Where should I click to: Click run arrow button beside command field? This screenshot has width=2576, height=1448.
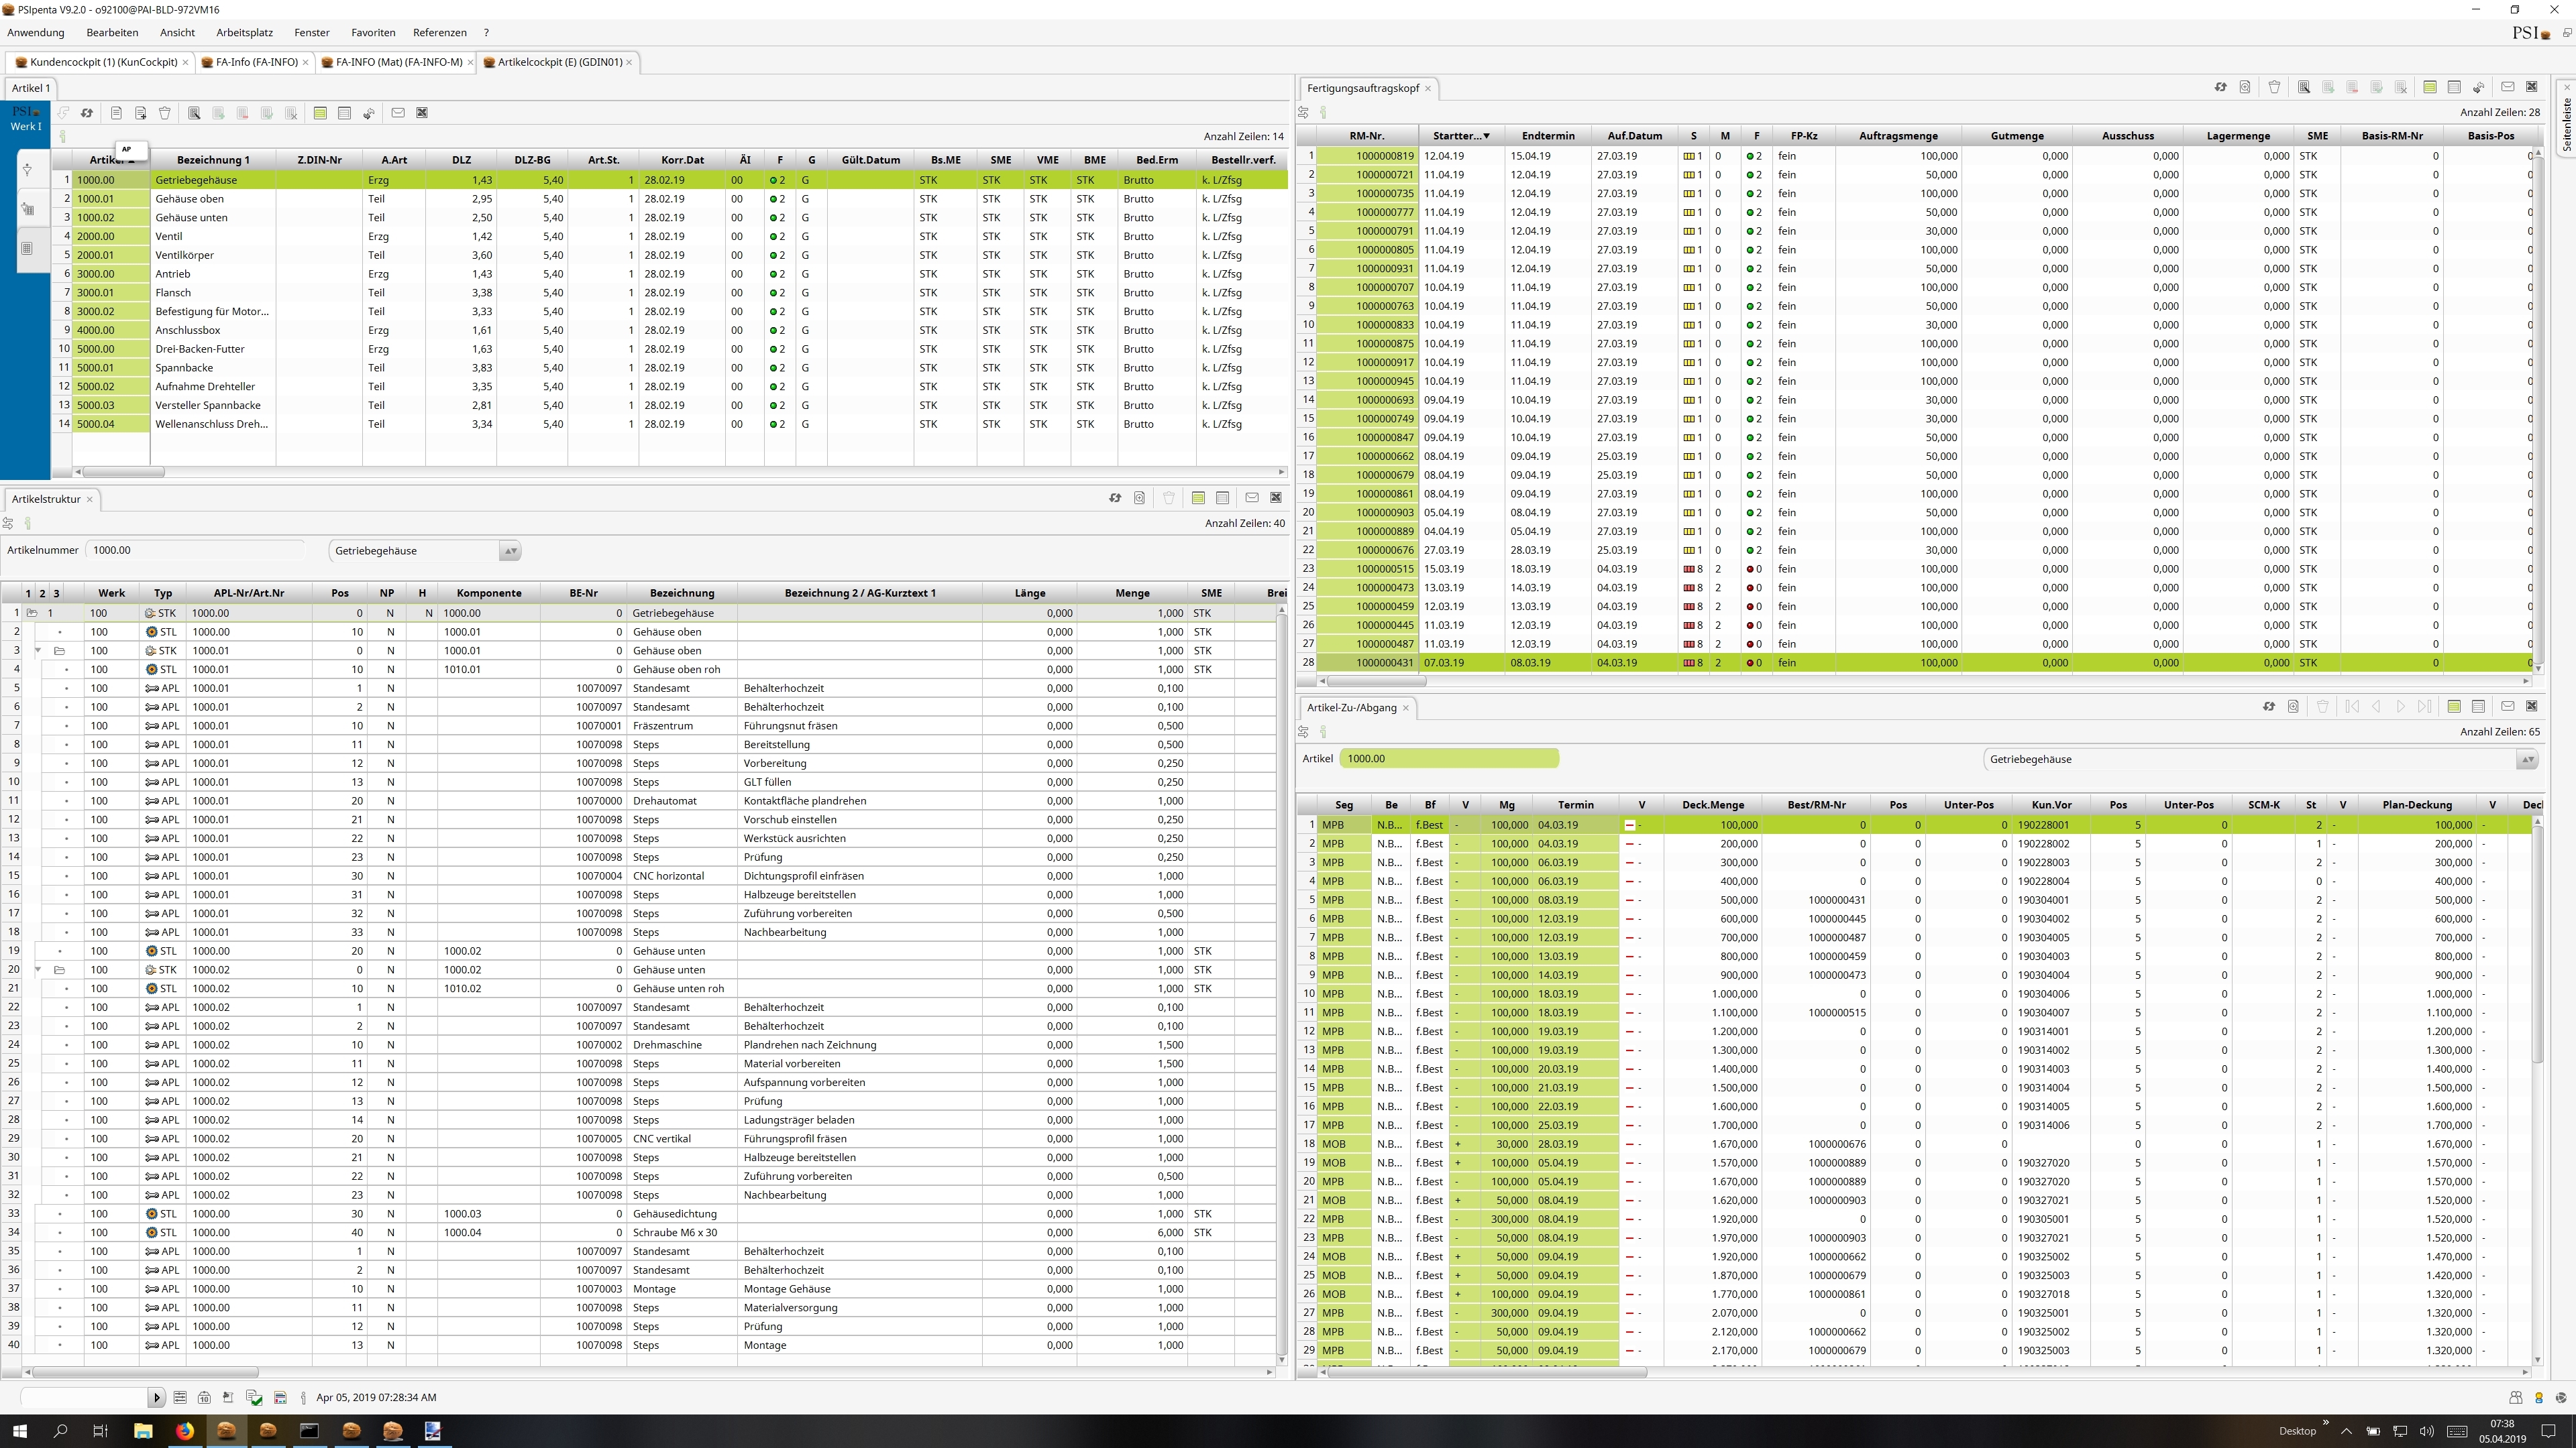point(156,1397)
